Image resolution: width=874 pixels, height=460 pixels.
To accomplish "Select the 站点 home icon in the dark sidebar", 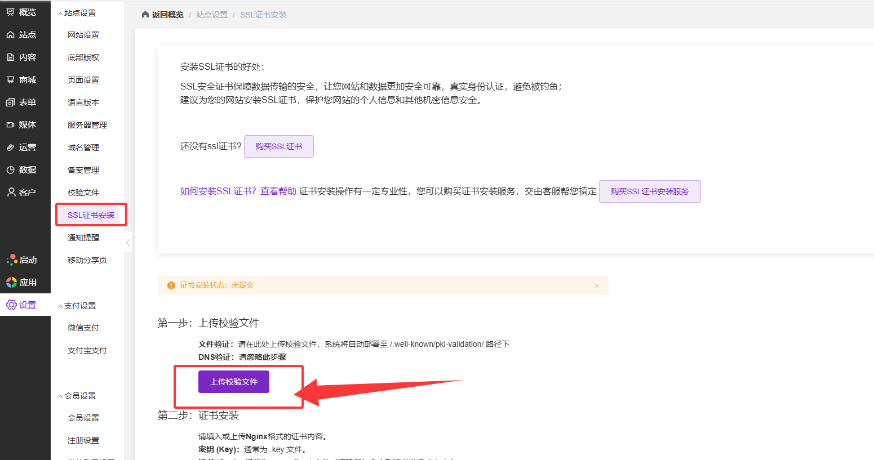I will [x=10, y=35].
